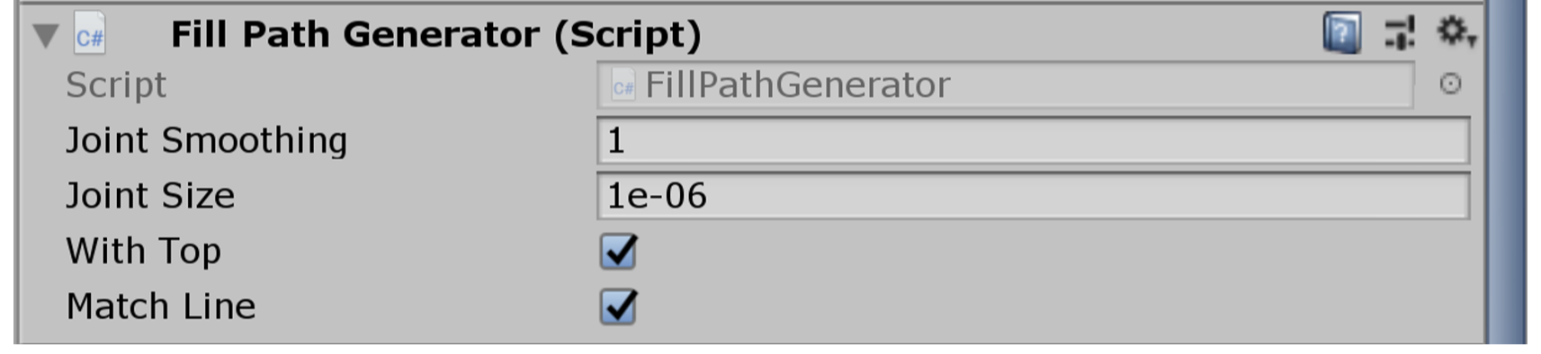Open the component preset selector sliders icon
1541x354 pixels.
pos(1400,33)
